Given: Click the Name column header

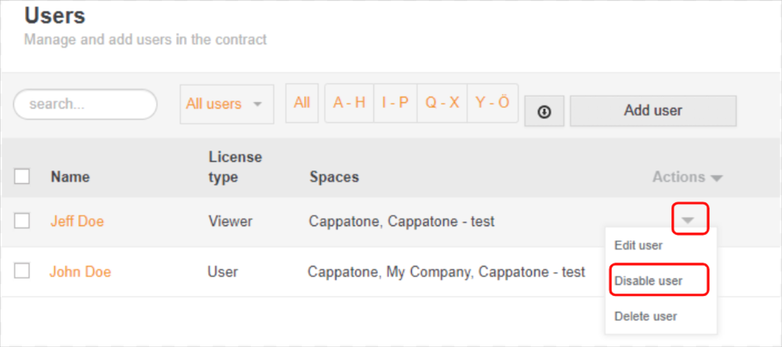Looking at the screenshot, I should pyautogui.click(x=70, y=177).
